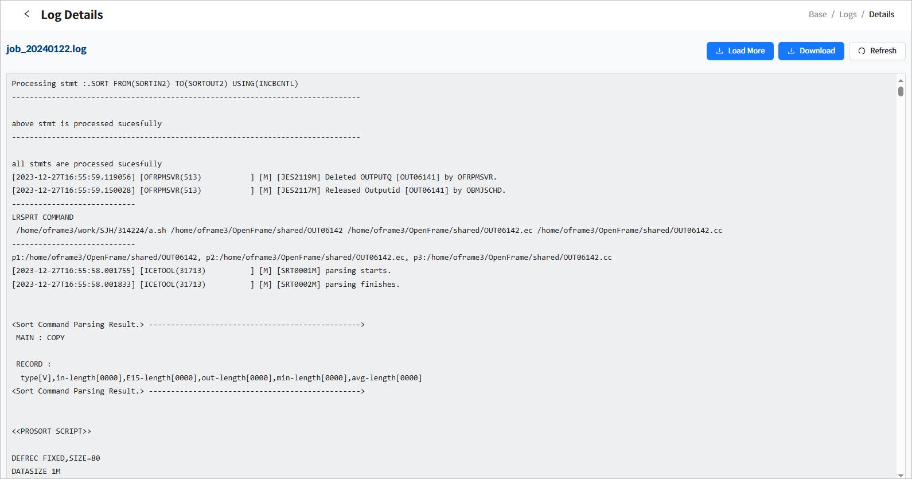Go back using the left chevron arrow
Image resolution: width=912 pixels, height=479 pixels.
click(26, 14)
